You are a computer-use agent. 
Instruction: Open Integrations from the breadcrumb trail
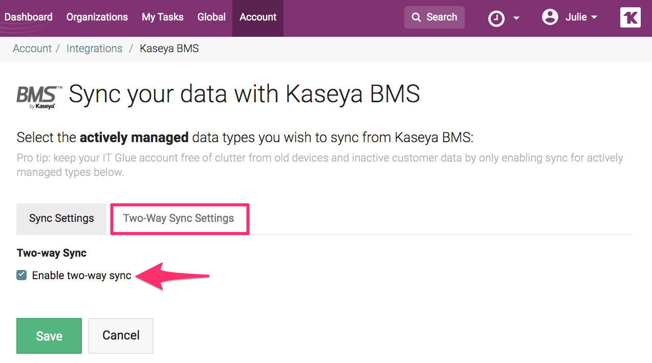coord(94,48)
